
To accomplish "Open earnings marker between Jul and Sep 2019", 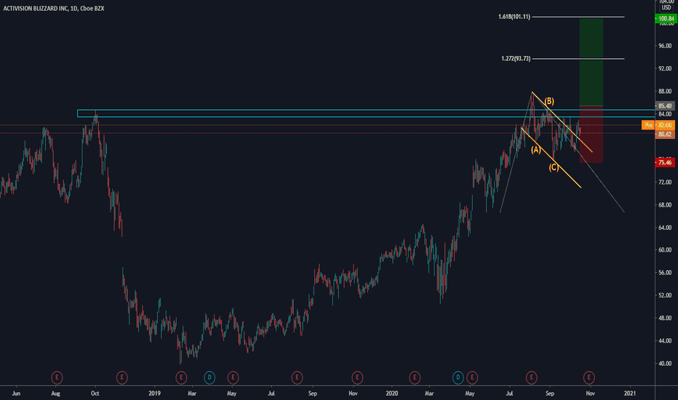I will pos(297,377).
